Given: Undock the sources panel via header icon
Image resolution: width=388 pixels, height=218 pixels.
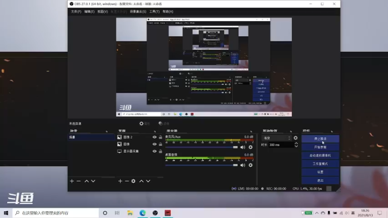Looking at the screenshot, I should [155, 131].
